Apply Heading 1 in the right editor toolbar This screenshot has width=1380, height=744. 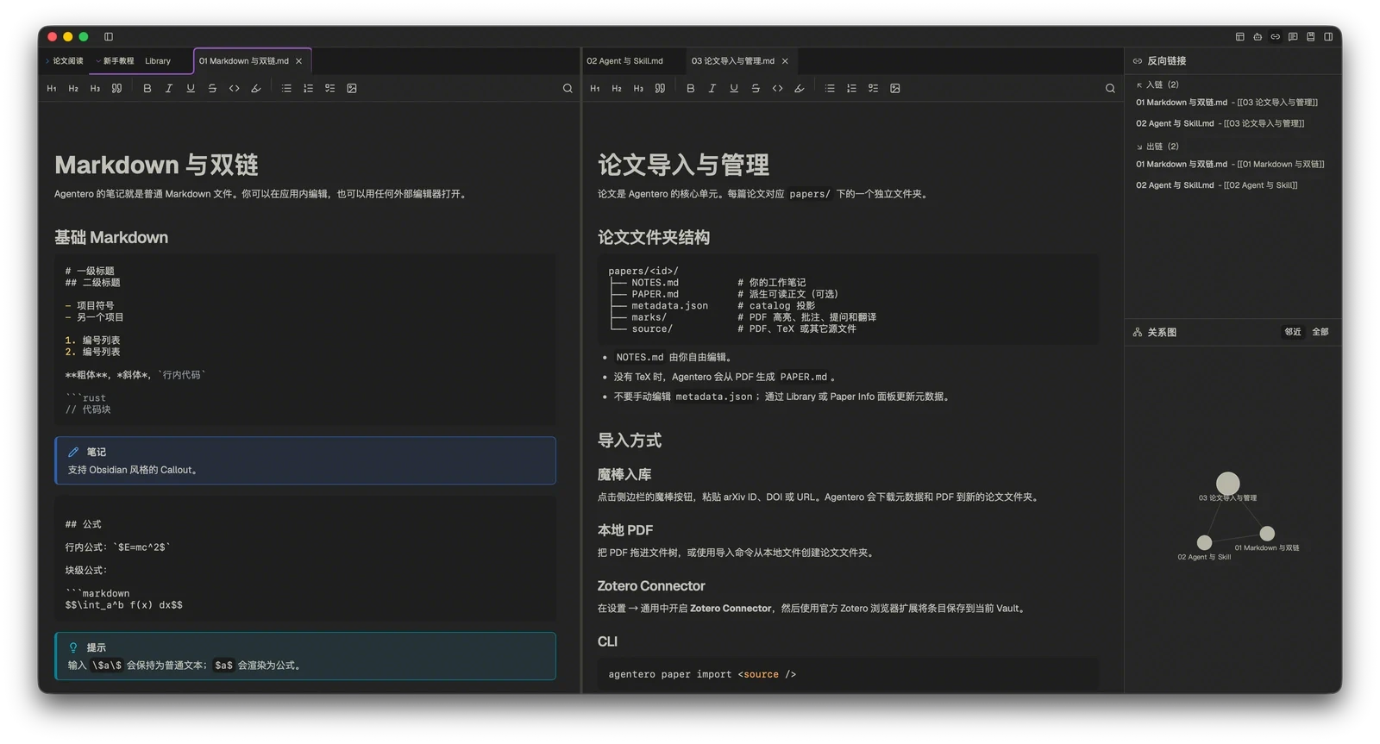(595, 88)
